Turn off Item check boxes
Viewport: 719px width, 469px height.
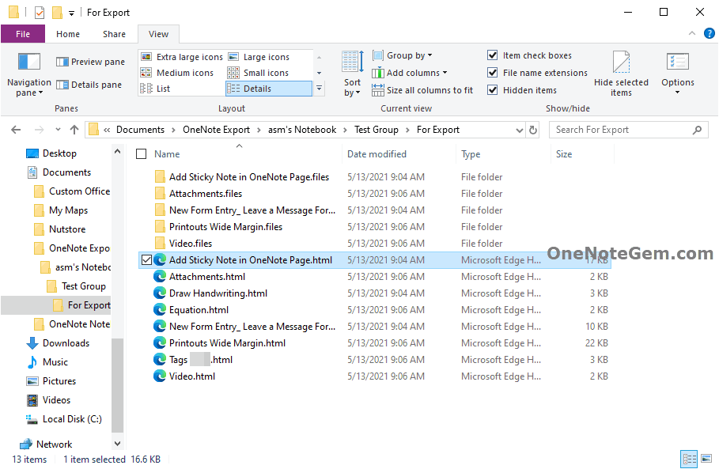tap(494, 55)
